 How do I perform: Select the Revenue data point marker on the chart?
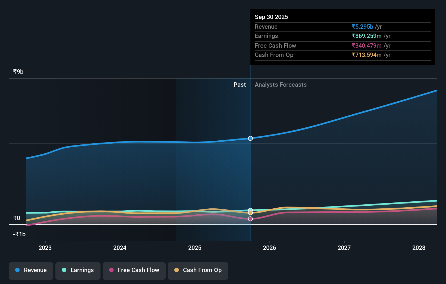tap(250, 138)
